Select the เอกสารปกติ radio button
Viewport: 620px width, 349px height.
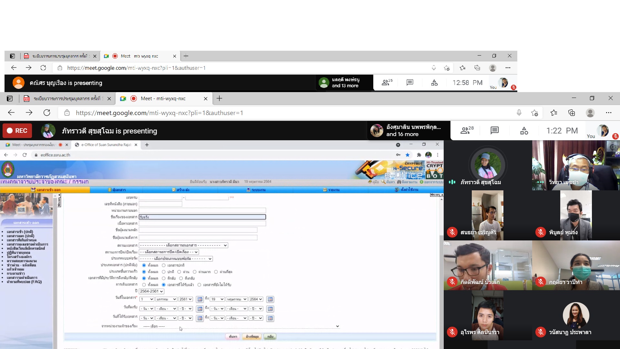click(164, 265)
